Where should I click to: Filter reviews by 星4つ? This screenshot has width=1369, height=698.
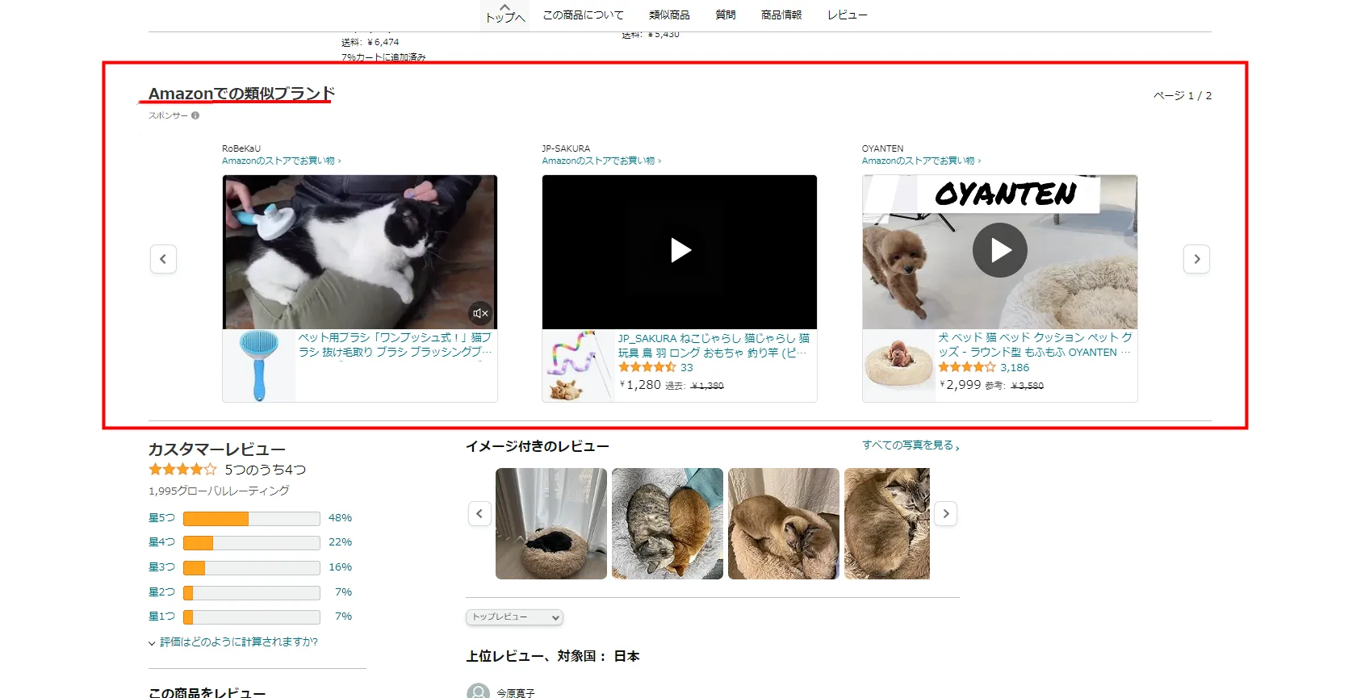click(161, 542)
